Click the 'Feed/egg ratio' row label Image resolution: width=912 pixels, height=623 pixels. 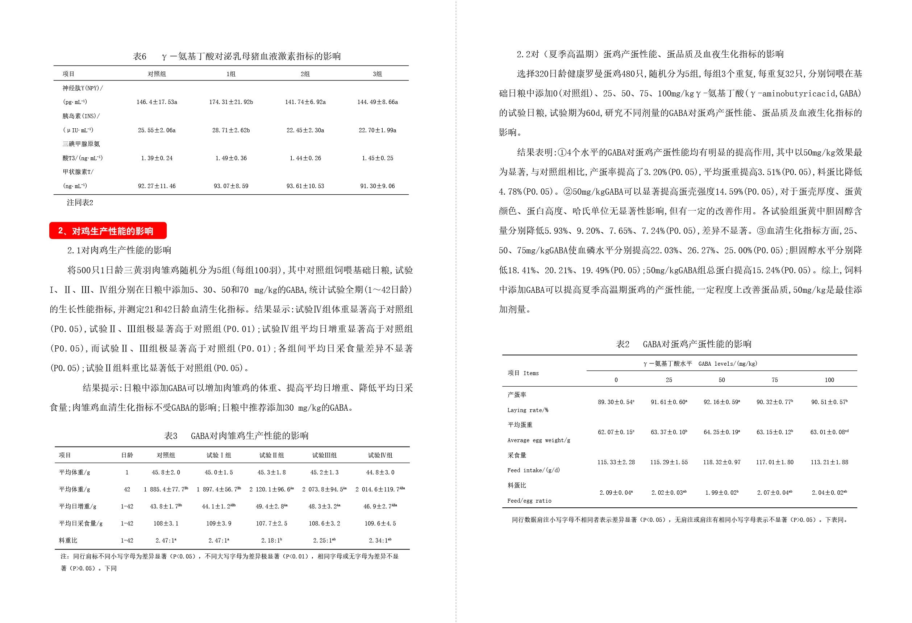click(529, 501)
